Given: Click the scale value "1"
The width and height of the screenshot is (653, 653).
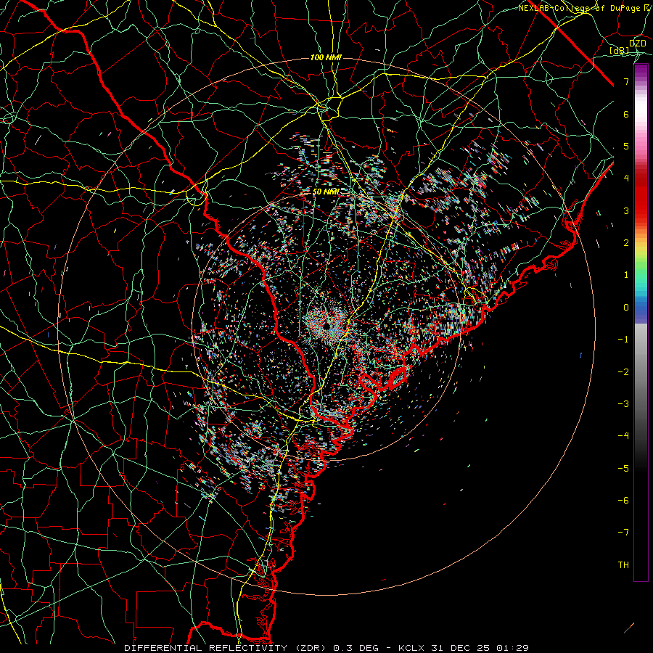Looking at the screenshot, I should (x=626, y=275).
